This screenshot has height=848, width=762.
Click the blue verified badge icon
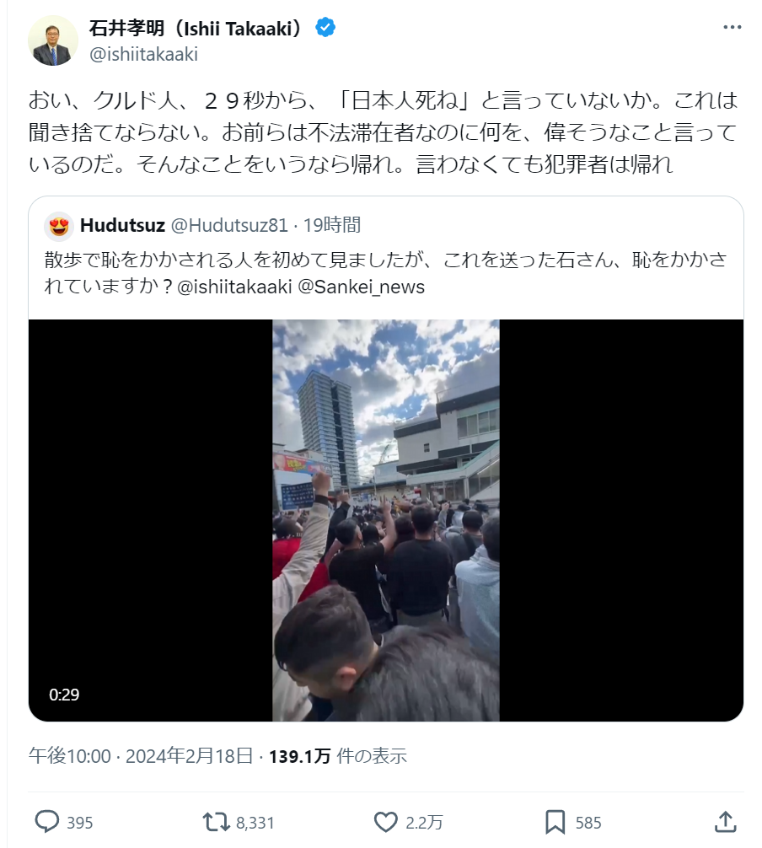point(325,27)
